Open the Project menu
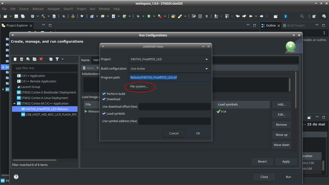 (x=81, y=9)
